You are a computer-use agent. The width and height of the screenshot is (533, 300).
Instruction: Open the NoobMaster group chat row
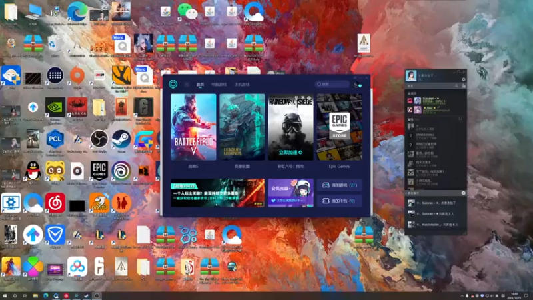[x=436, y=225]
